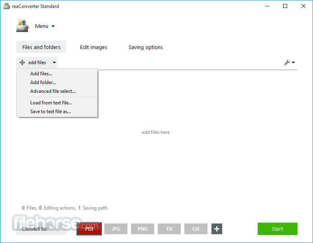Click the wrench settings icon
This screenshot has height=243, width=313.
pyautogui.click(x=287, y=63)
